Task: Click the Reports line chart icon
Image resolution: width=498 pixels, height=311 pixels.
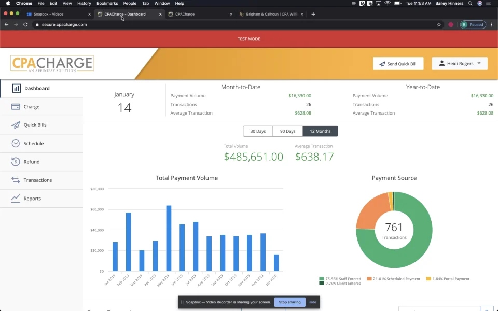Action: [16, 199]
